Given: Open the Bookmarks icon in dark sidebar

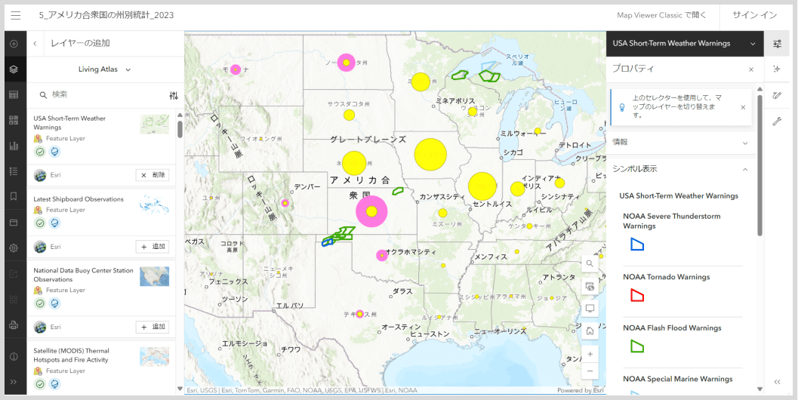Looking at the screenshot, I should [x=14, y=196].
